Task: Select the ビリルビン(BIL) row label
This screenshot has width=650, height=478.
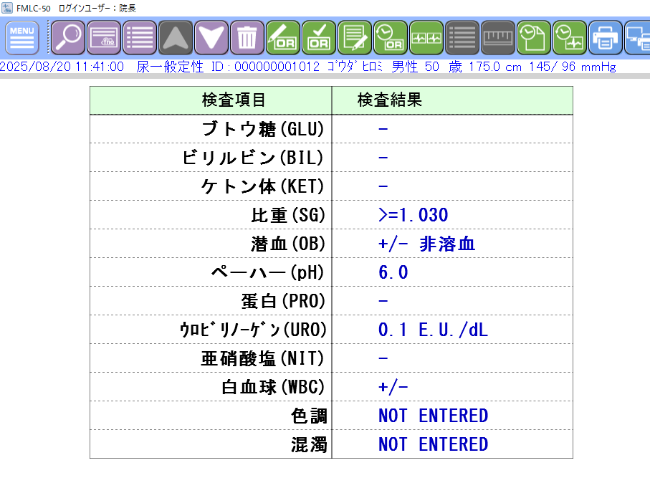Action: tap(253, 158)
